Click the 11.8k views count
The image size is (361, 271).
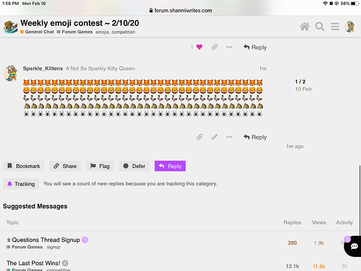319,267
